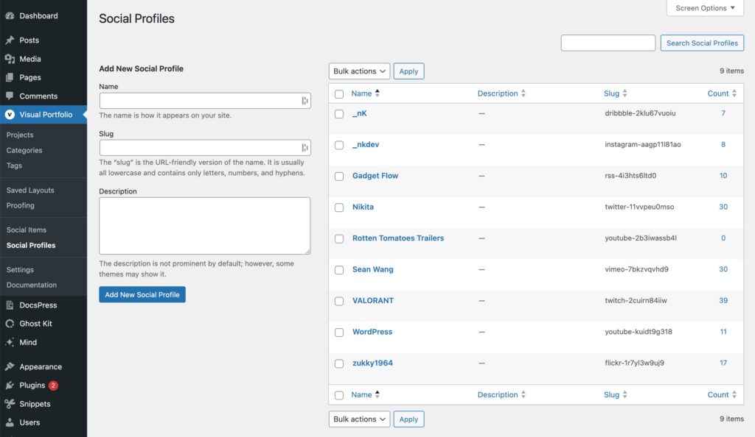
Task: Click the Appearance paintbrush icon
Action: click(10, 367)
